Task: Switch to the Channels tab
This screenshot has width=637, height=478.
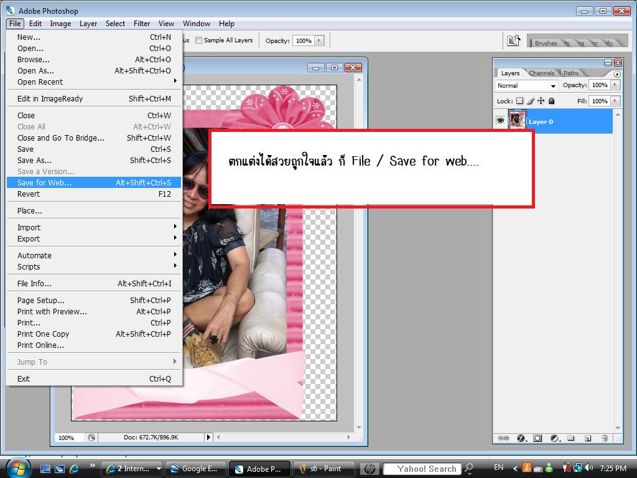Action: 541,73
